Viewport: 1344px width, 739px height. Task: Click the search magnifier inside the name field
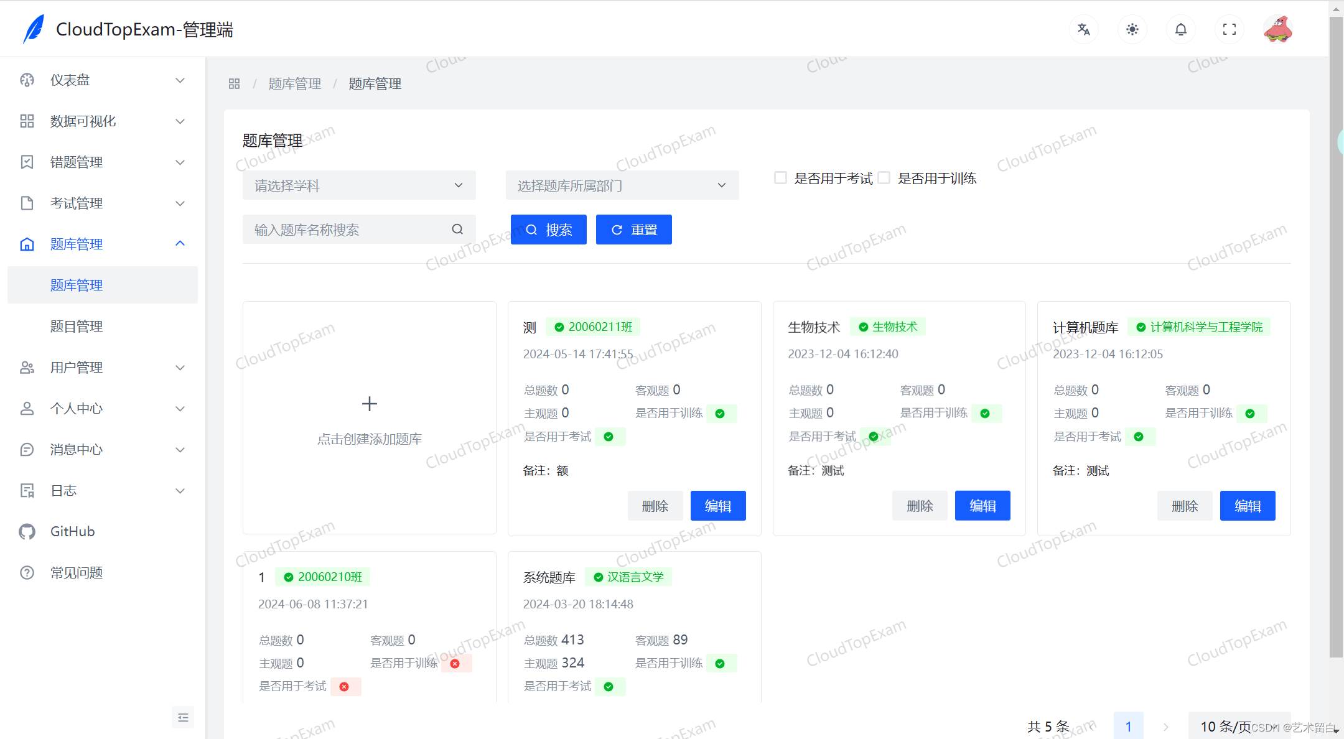(457, 229)
